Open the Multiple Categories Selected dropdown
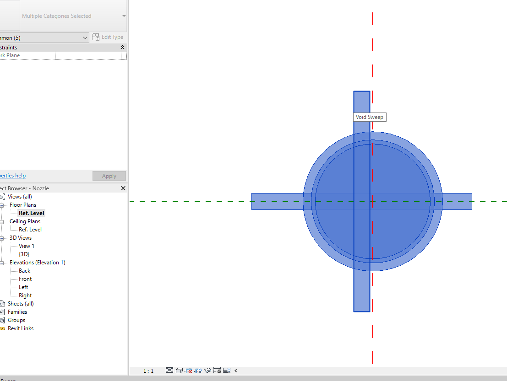This screenshot has width=507, height=381. [124, 16]
